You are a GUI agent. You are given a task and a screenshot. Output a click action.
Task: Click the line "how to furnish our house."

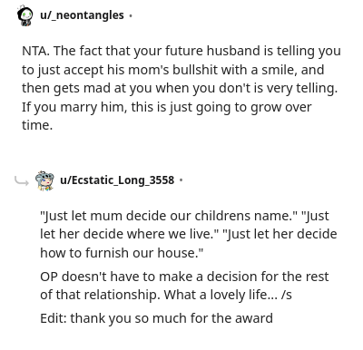122,253
